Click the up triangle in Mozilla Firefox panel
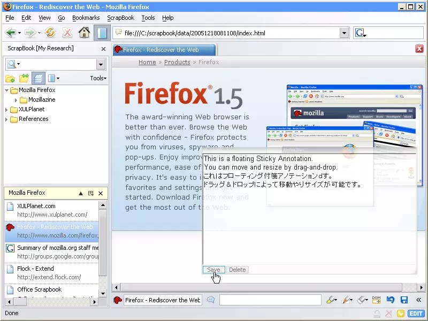Screen dimensions: 428x321 point(81,193)
